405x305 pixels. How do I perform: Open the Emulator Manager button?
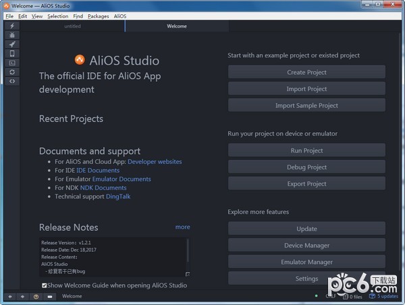click(306, 262)
